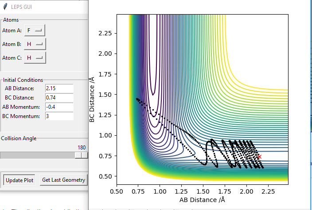The height and width of the screenshot is (210, 312).
Task: Click the AB Distance input field
Action: click(x=59, y=88)
